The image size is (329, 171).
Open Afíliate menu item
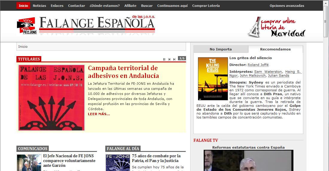point(130,6)
